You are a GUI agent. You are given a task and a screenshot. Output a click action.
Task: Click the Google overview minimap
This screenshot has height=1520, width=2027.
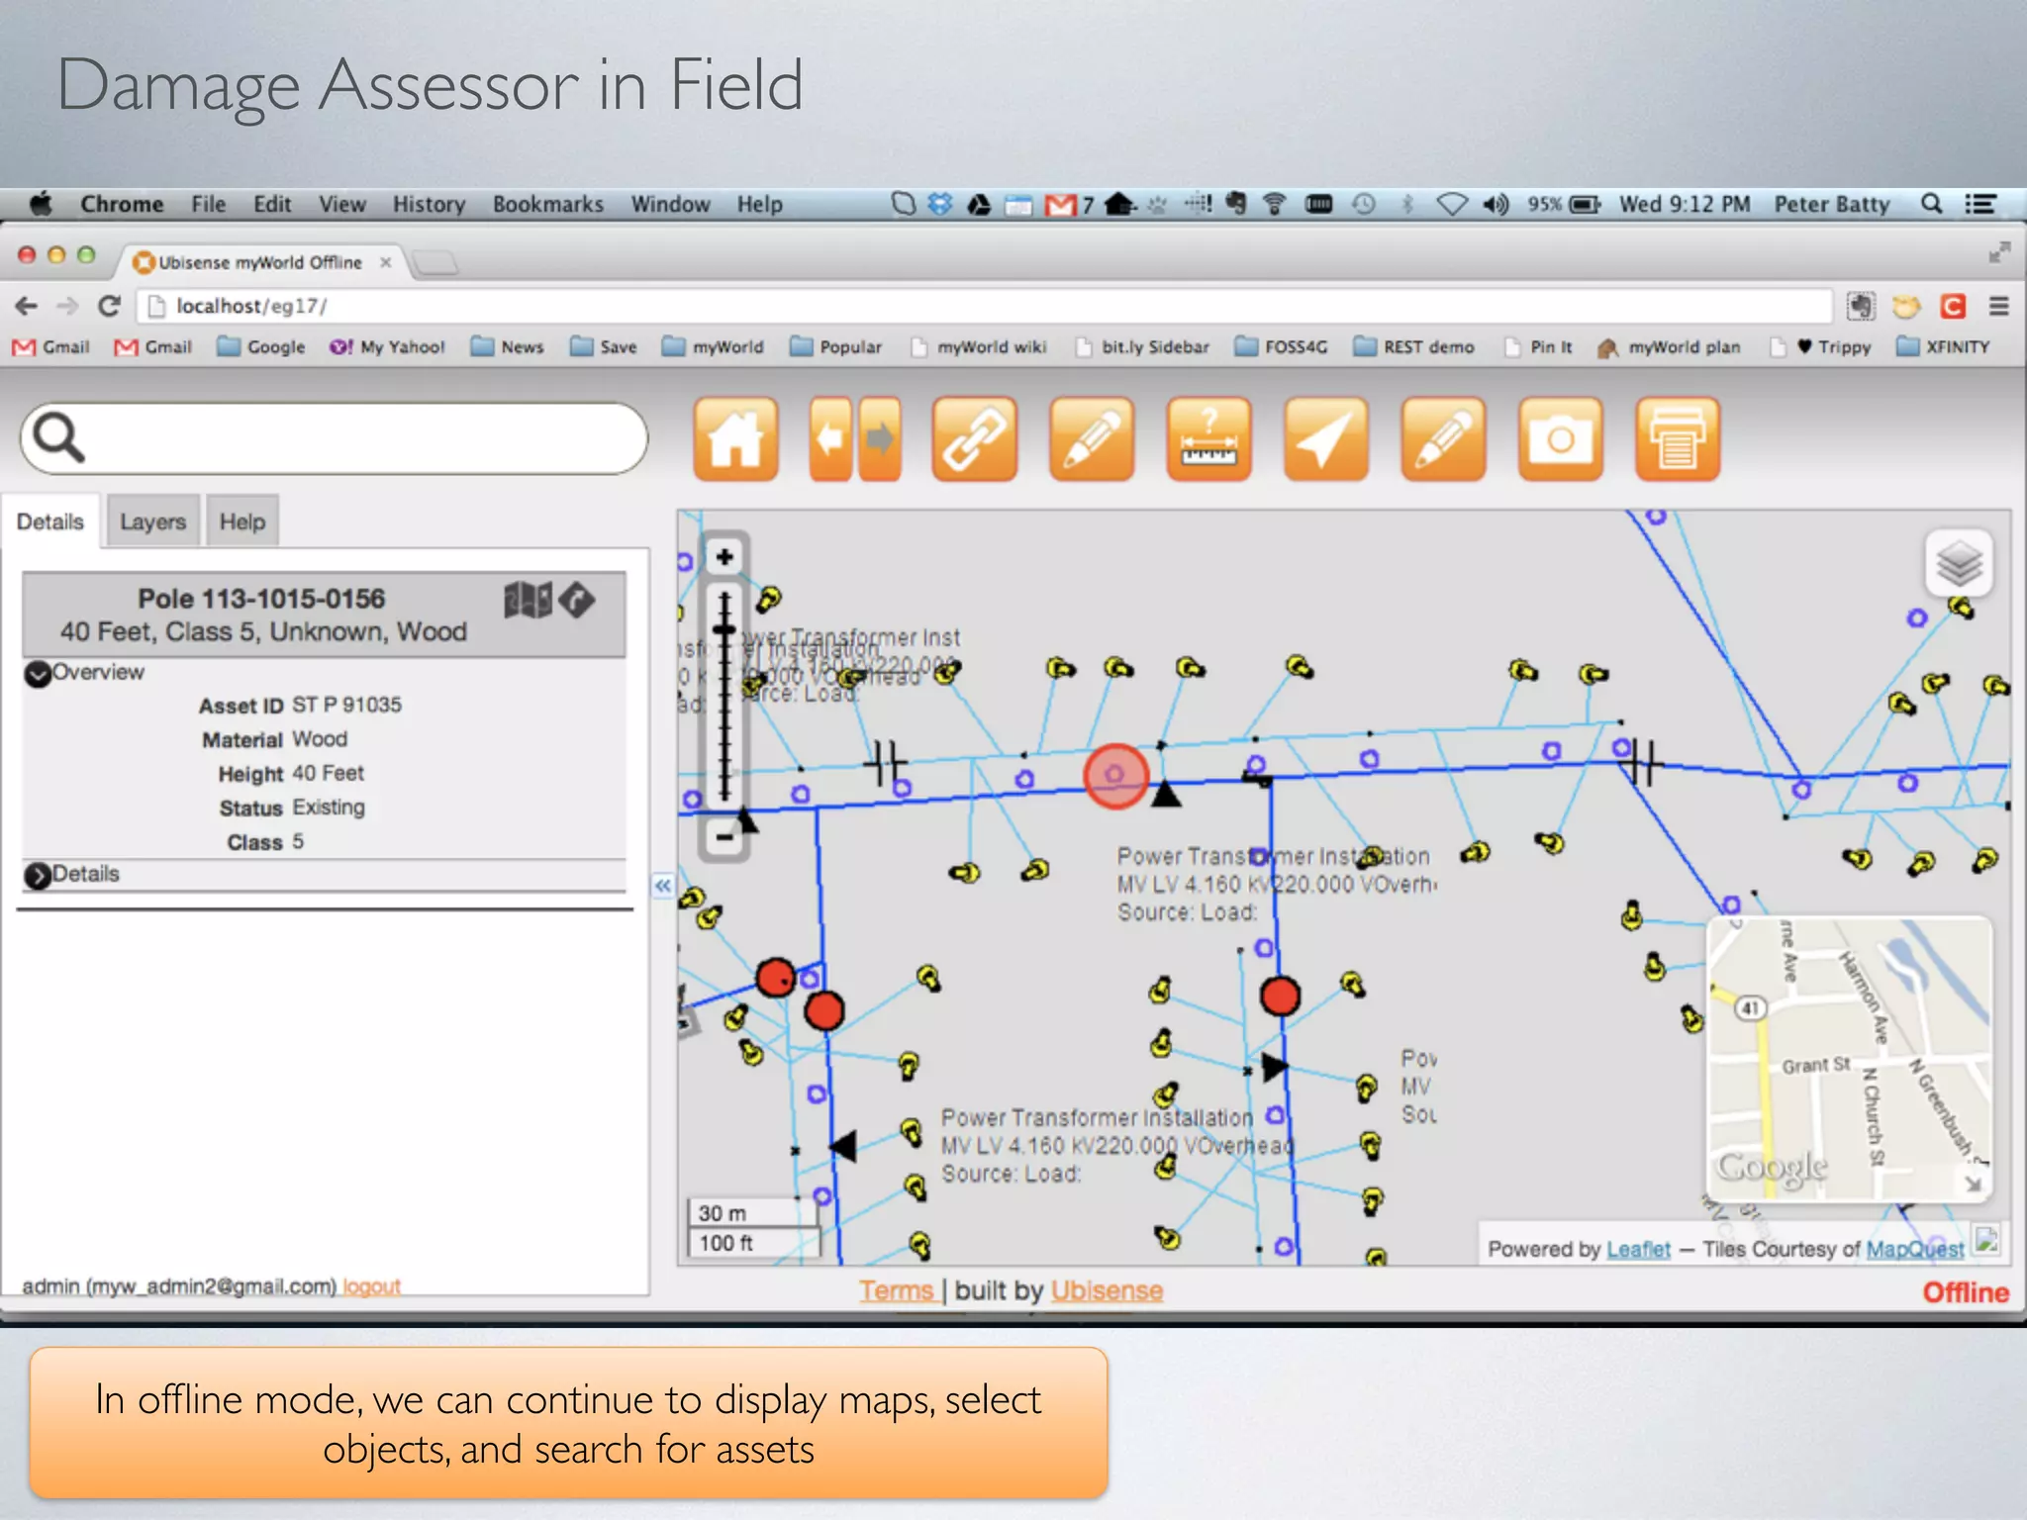coord(1850,1058)
